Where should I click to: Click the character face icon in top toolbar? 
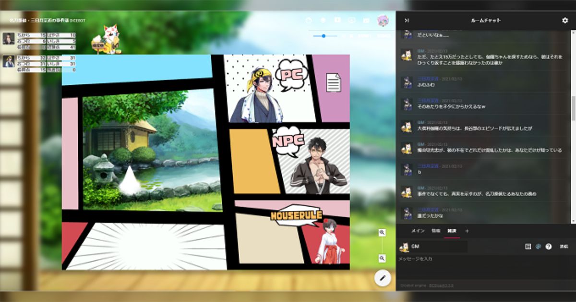point(309,21)
